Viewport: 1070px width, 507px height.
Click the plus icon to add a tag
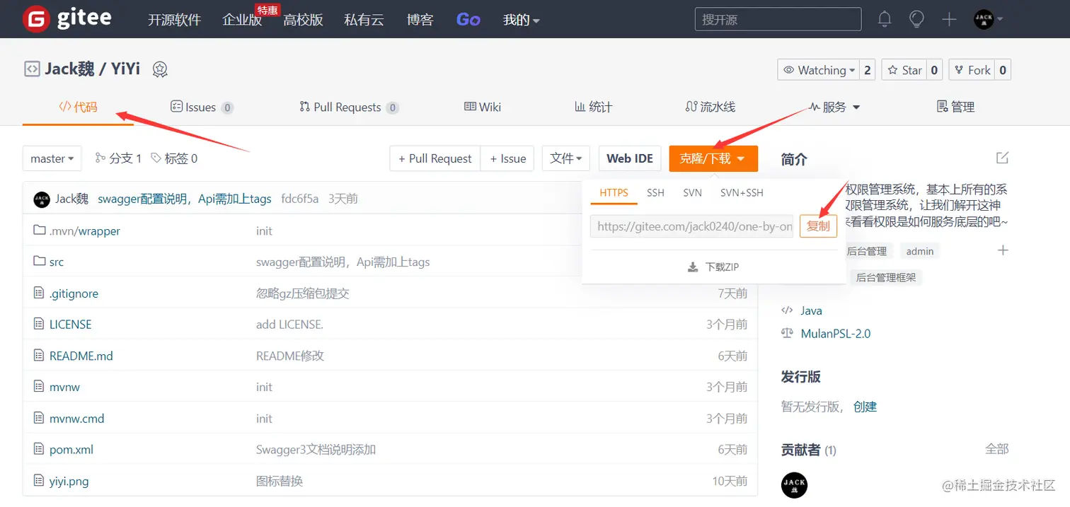point(1003,250)
